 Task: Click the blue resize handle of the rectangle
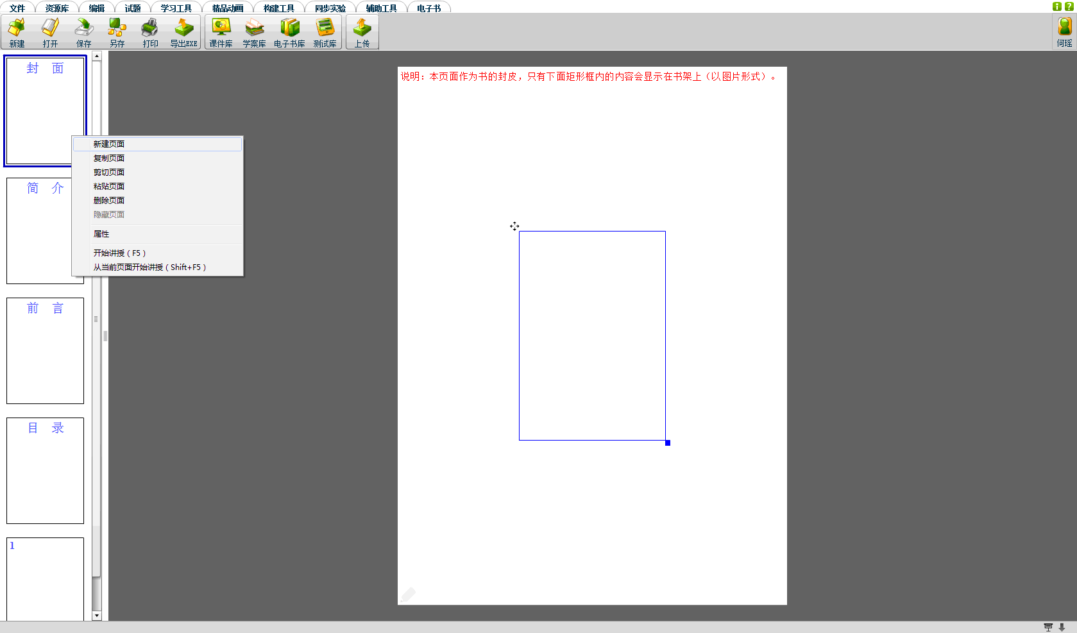668,443
